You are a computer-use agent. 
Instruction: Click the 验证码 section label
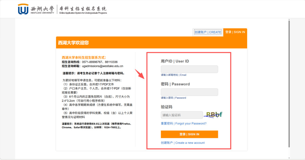(x=166, y=107)
